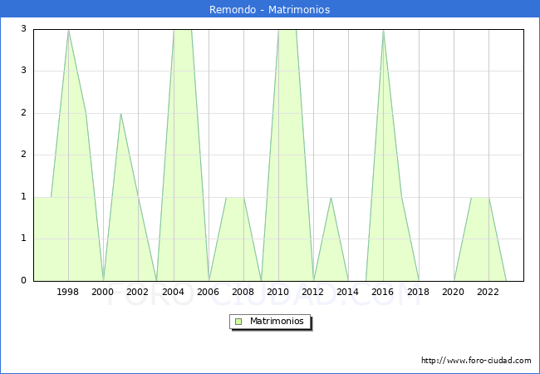The image size is (540, 374).
Task: Select x-axis label 2002
Action: tap(137, 292)
